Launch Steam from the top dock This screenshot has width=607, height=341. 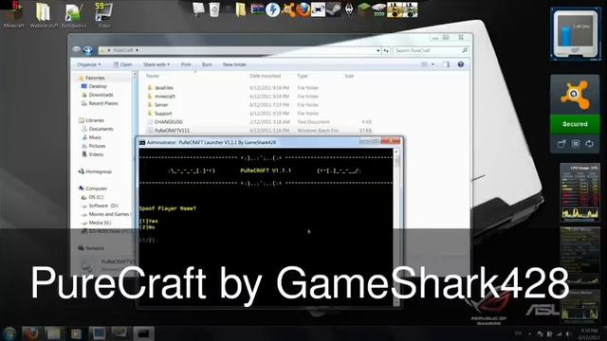pyautogui.click(x=333, y=9)
